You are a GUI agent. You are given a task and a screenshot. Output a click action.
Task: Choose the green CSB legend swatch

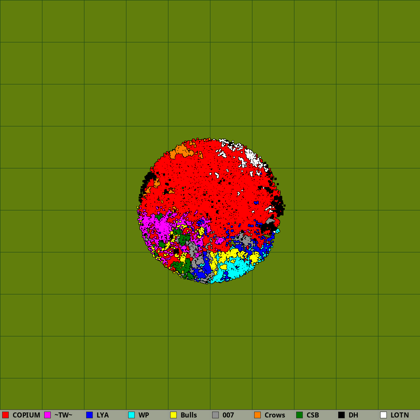pos(299,415)
